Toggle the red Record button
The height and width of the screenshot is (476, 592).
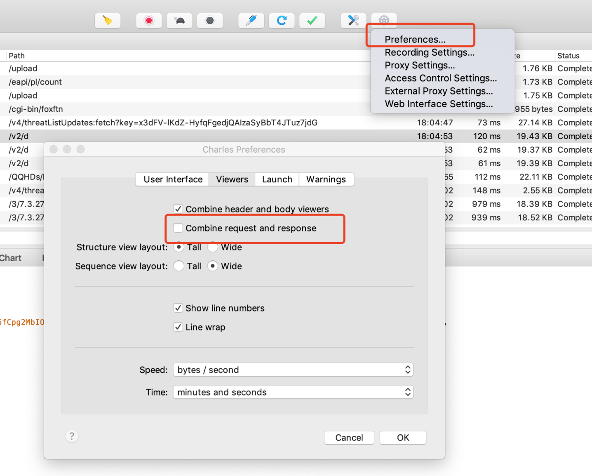pos(149,21)
